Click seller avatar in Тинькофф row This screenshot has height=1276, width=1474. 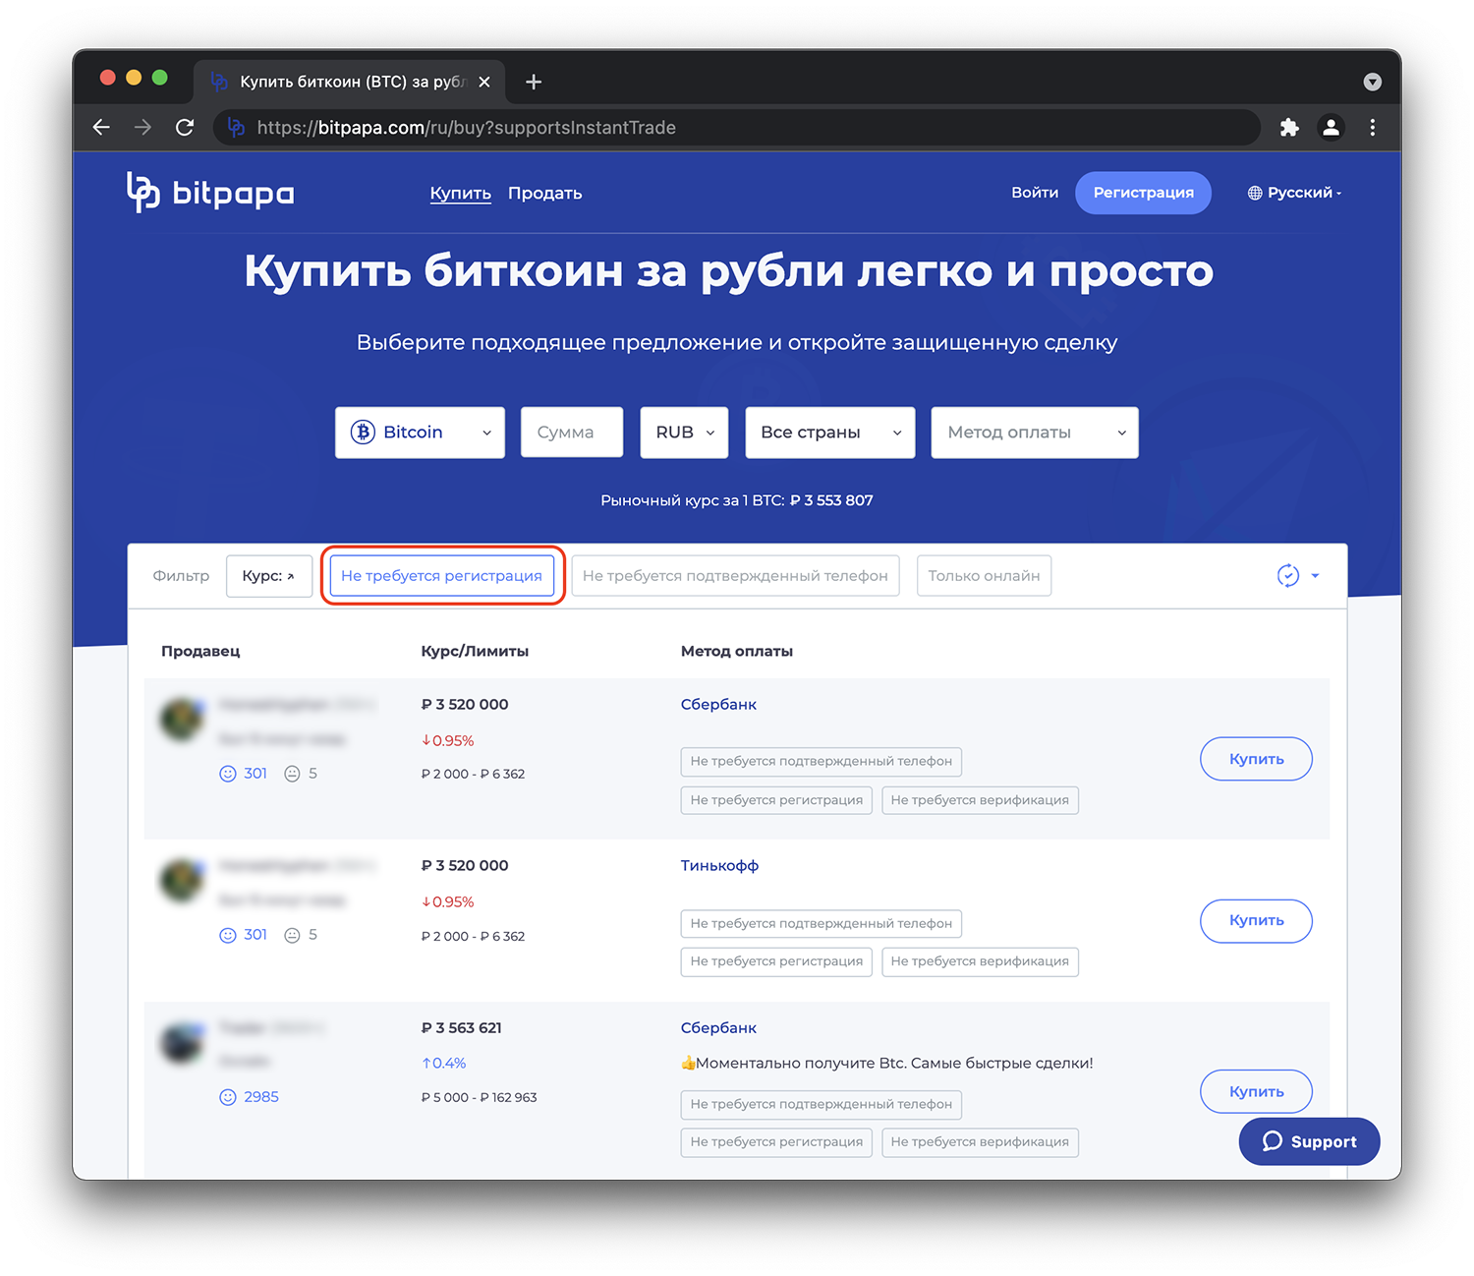point(182,881)
